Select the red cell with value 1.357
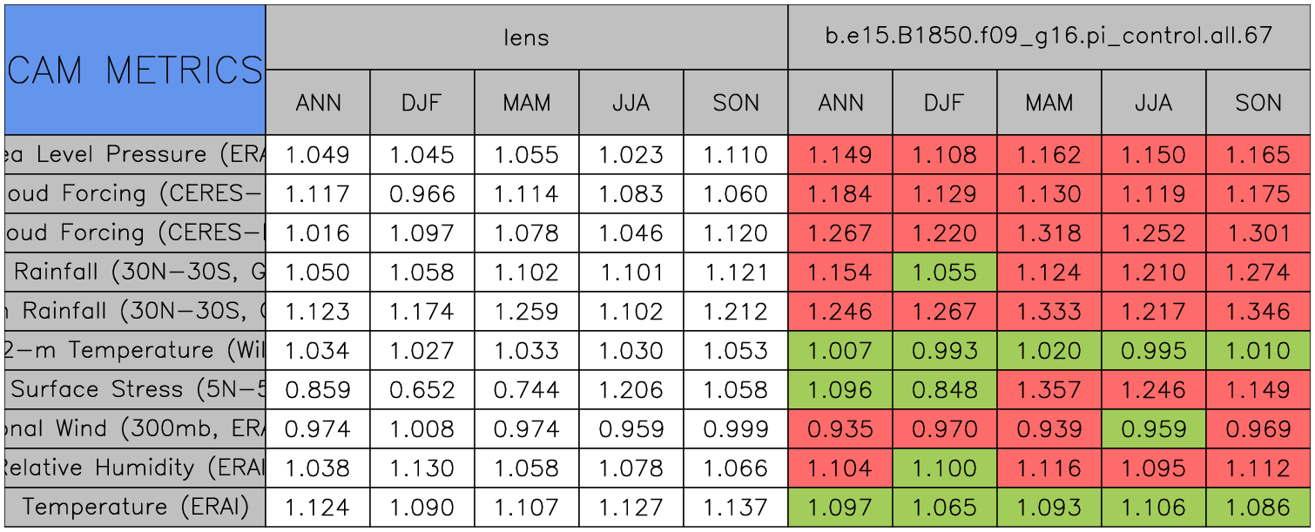 point(1049,390)
